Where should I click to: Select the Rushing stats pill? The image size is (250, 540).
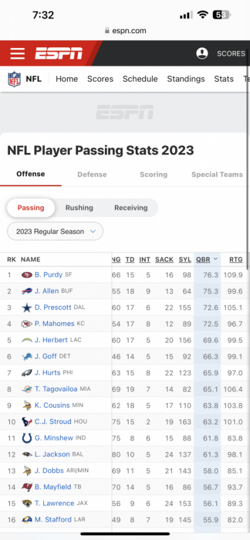(79, 208)
